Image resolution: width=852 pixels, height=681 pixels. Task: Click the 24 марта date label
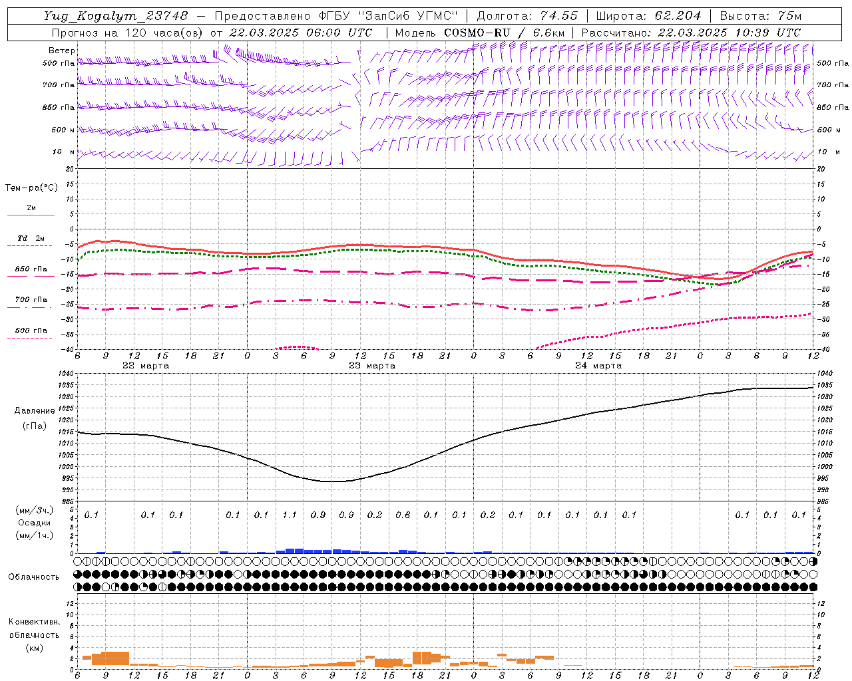pyautogui.click(x=598, y=366)
